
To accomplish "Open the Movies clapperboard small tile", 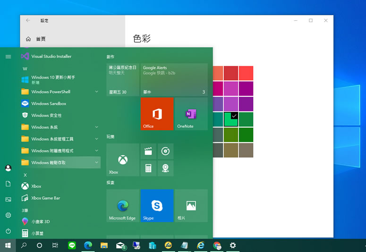I will [x=148, y=151].
